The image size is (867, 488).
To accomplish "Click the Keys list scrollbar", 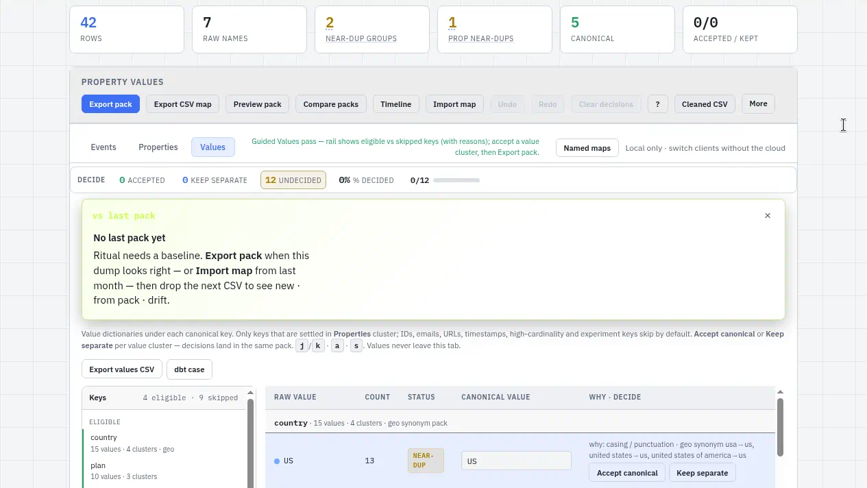I will point(251,442).
